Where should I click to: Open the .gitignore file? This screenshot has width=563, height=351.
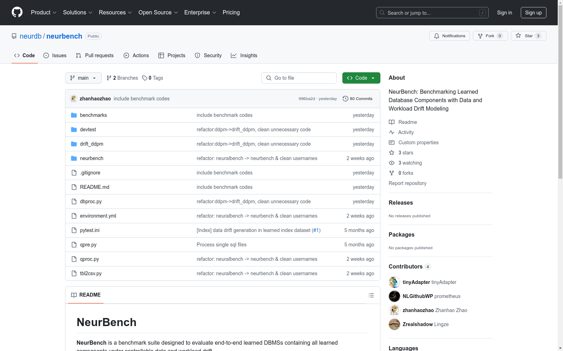[x=90, y=173]
